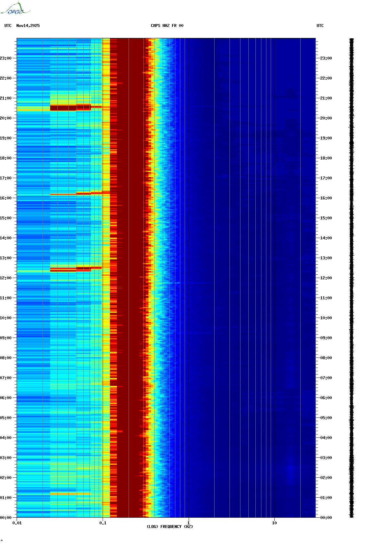Select 23:00 on the left time axis
This screenshot has width=366, height=544.
click(x=6, y=58)
